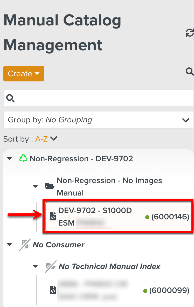
Task: Click the green recycle icon for Non-Regression - DEV-9702
Action: tap(23, 158)
